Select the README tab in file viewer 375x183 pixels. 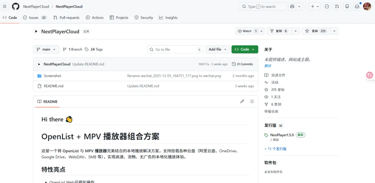(x=47, y=102)
